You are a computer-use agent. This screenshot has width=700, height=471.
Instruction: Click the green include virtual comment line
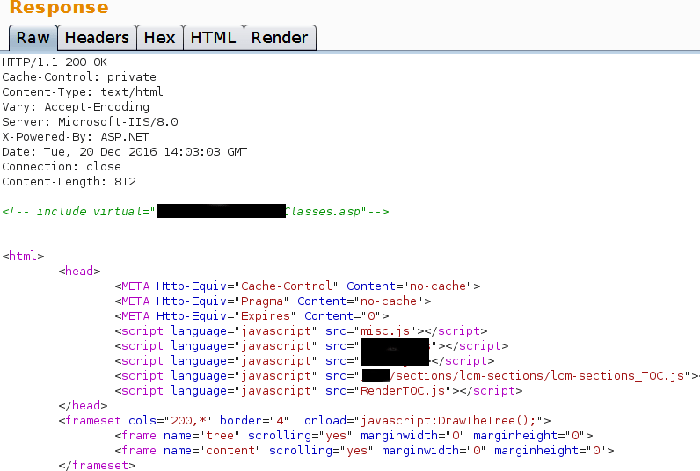tap(195, 212)
